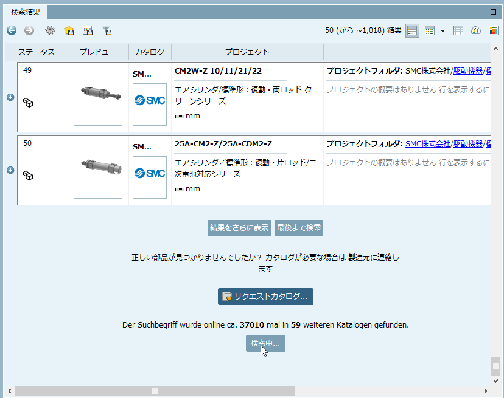Click the back navigation arrow icon
The height and width of the screenshot is (398, 504).
[12, 30]
